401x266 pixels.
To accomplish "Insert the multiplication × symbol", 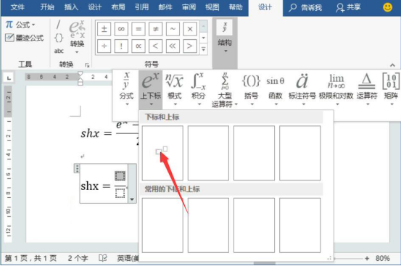I will click(190, 29).
